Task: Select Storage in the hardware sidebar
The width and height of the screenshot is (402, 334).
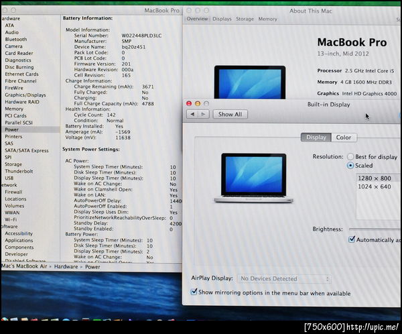Action: 13,164
